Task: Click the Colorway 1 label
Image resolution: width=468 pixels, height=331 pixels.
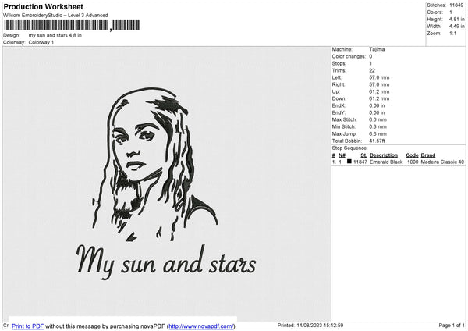Action: [x=41, y=42]
